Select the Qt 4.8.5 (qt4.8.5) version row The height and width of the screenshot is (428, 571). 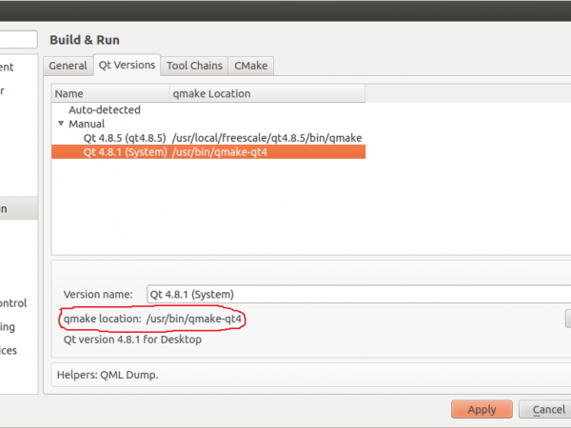pyautogui.click(x=125, y=138)
